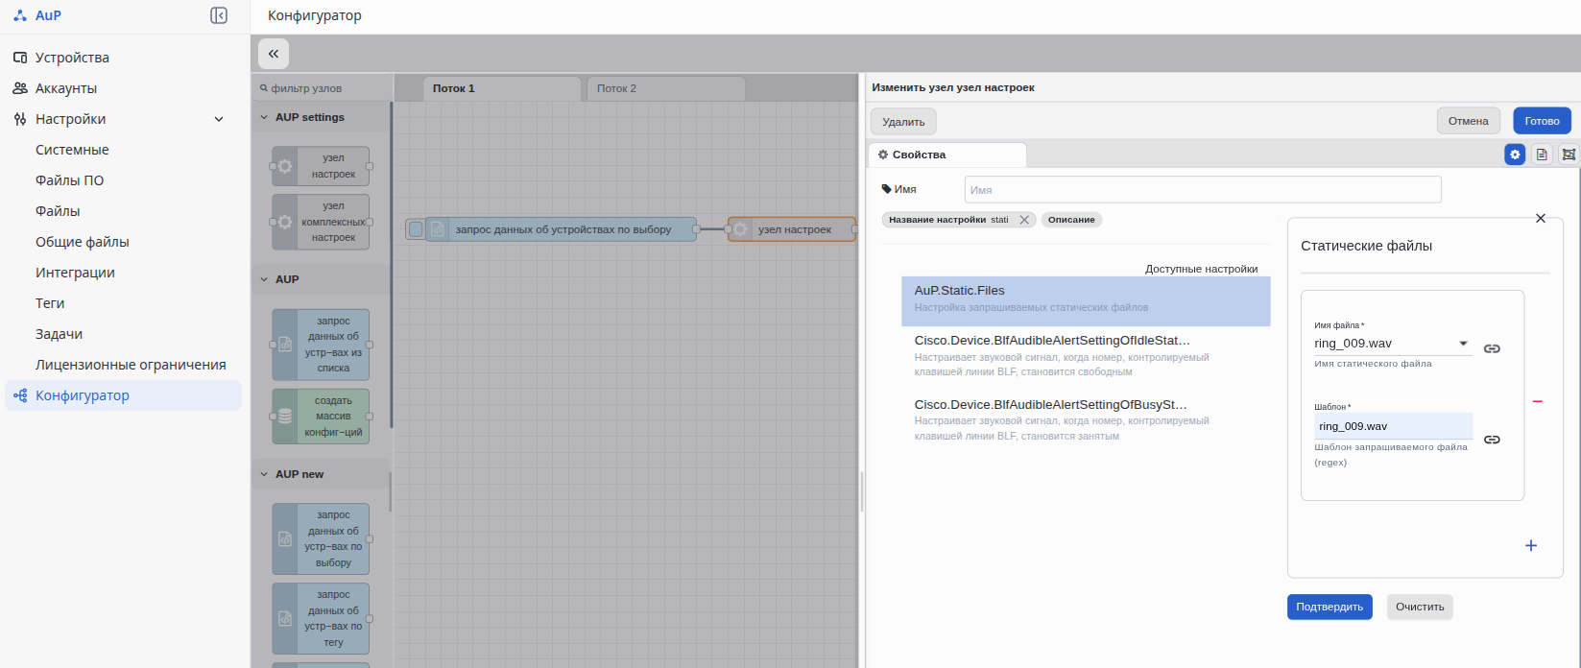
Task: Focus the фильтр узлов search field
Action: tap(323, 88)
